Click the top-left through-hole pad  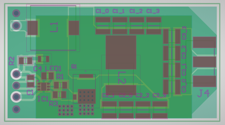tap(16, 13)
